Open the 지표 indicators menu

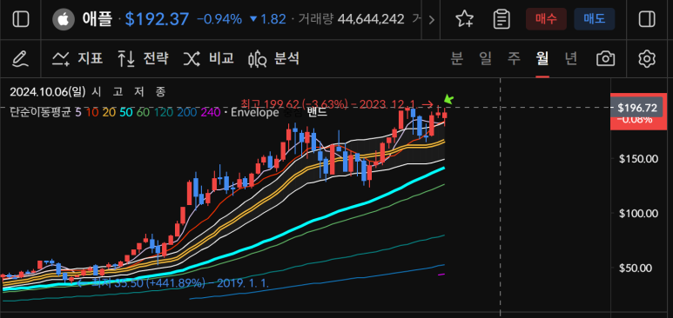[x=77, y=58]
